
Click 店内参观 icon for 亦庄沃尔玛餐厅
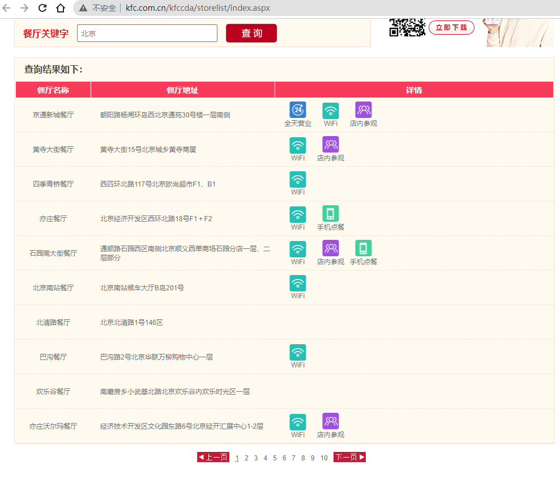tap(331, 421)
